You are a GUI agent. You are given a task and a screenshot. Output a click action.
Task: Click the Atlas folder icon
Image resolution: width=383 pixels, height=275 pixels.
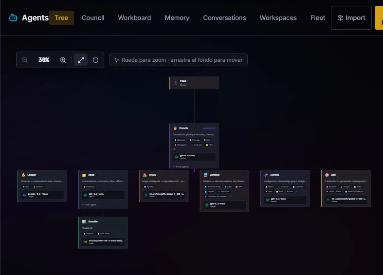point(84,175)
